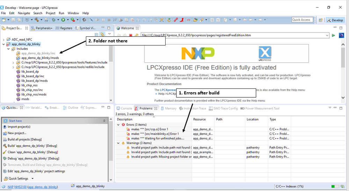Screen dimensions: 349x191
Task: Click the green Go arrow next to URL field
Action: 333,35
